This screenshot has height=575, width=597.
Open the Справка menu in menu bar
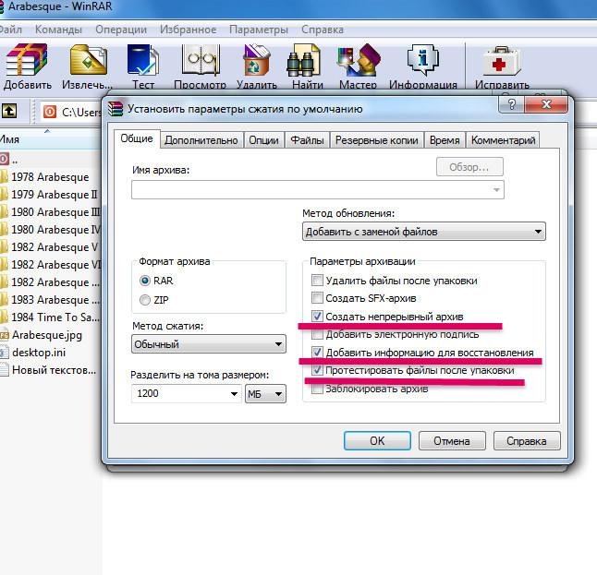[x=323, y=30]
